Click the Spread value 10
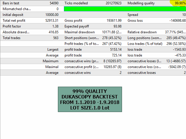 (x=184, y=15)
